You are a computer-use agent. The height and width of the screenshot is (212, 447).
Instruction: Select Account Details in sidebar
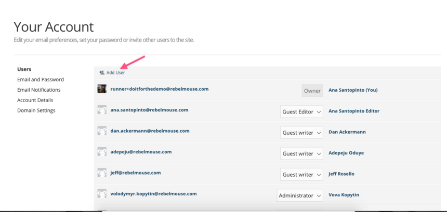click(35, 100)
